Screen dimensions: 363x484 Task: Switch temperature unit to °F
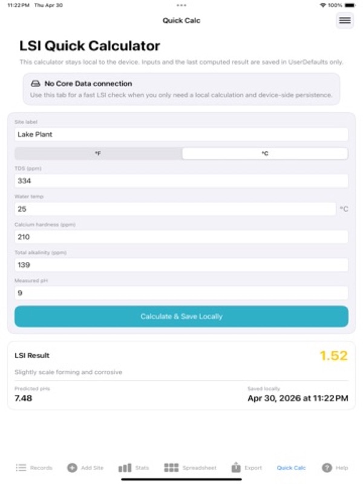[98, 154]
